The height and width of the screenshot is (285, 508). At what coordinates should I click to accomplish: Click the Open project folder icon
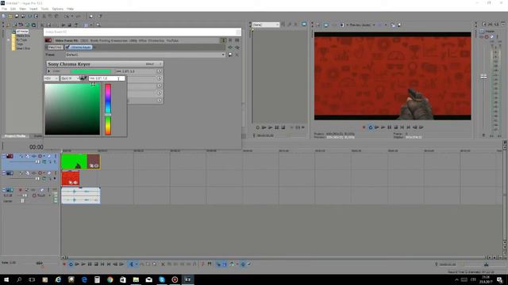(10, 16)
